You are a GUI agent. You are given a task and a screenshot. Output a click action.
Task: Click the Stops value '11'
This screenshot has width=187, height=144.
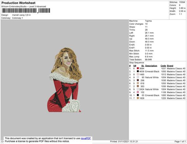146,27
